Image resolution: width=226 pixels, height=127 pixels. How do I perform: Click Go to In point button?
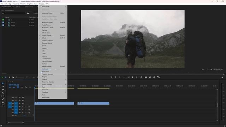pos(125,77)
